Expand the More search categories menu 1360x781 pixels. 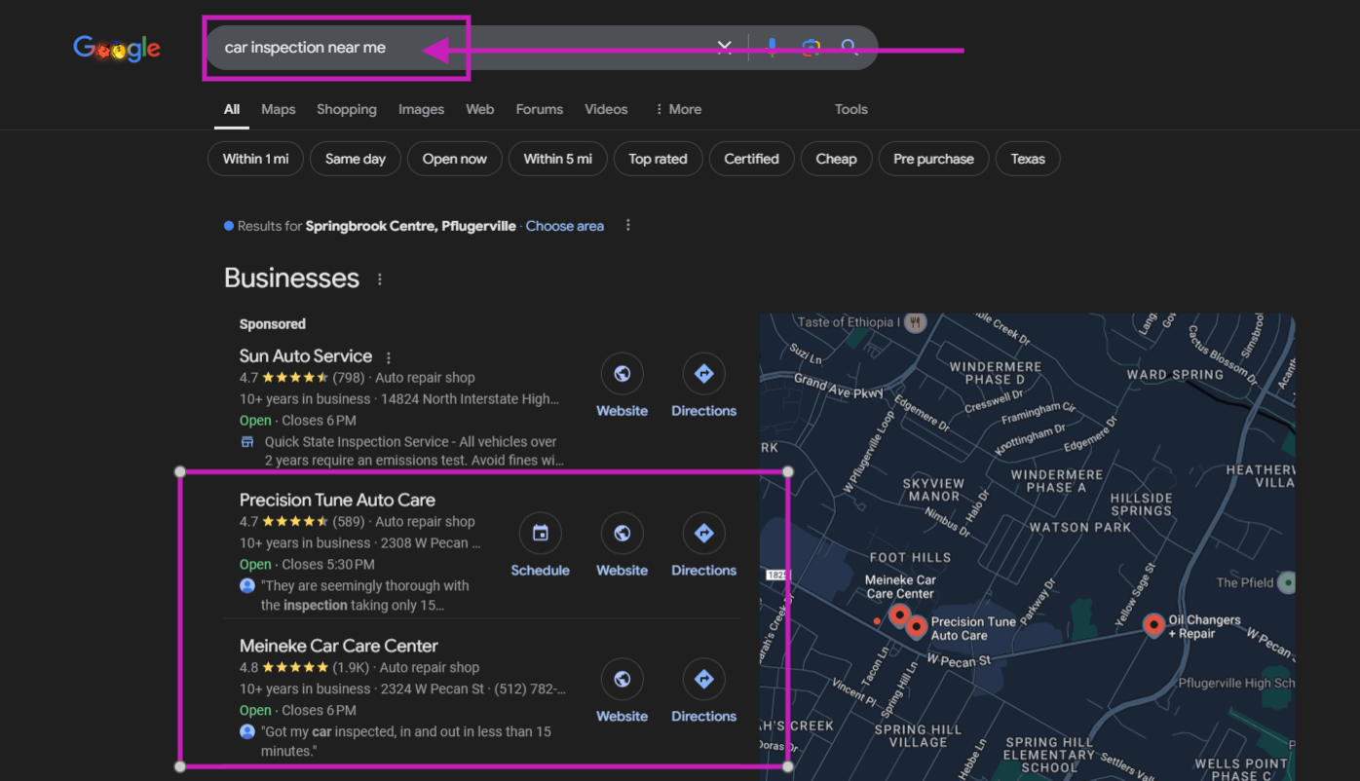click(x=678, y=109)
